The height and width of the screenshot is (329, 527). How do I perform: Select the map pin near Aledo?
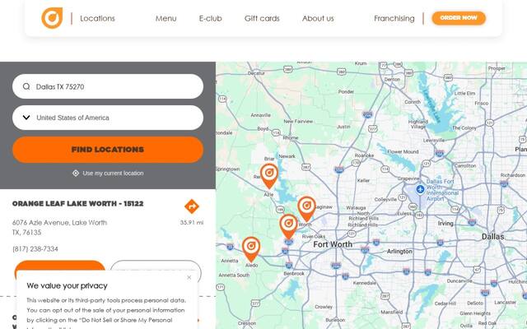click(251, 249)
